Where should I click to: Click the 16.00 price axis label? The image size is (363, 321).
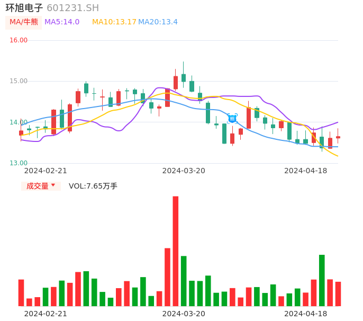[19, 40]
